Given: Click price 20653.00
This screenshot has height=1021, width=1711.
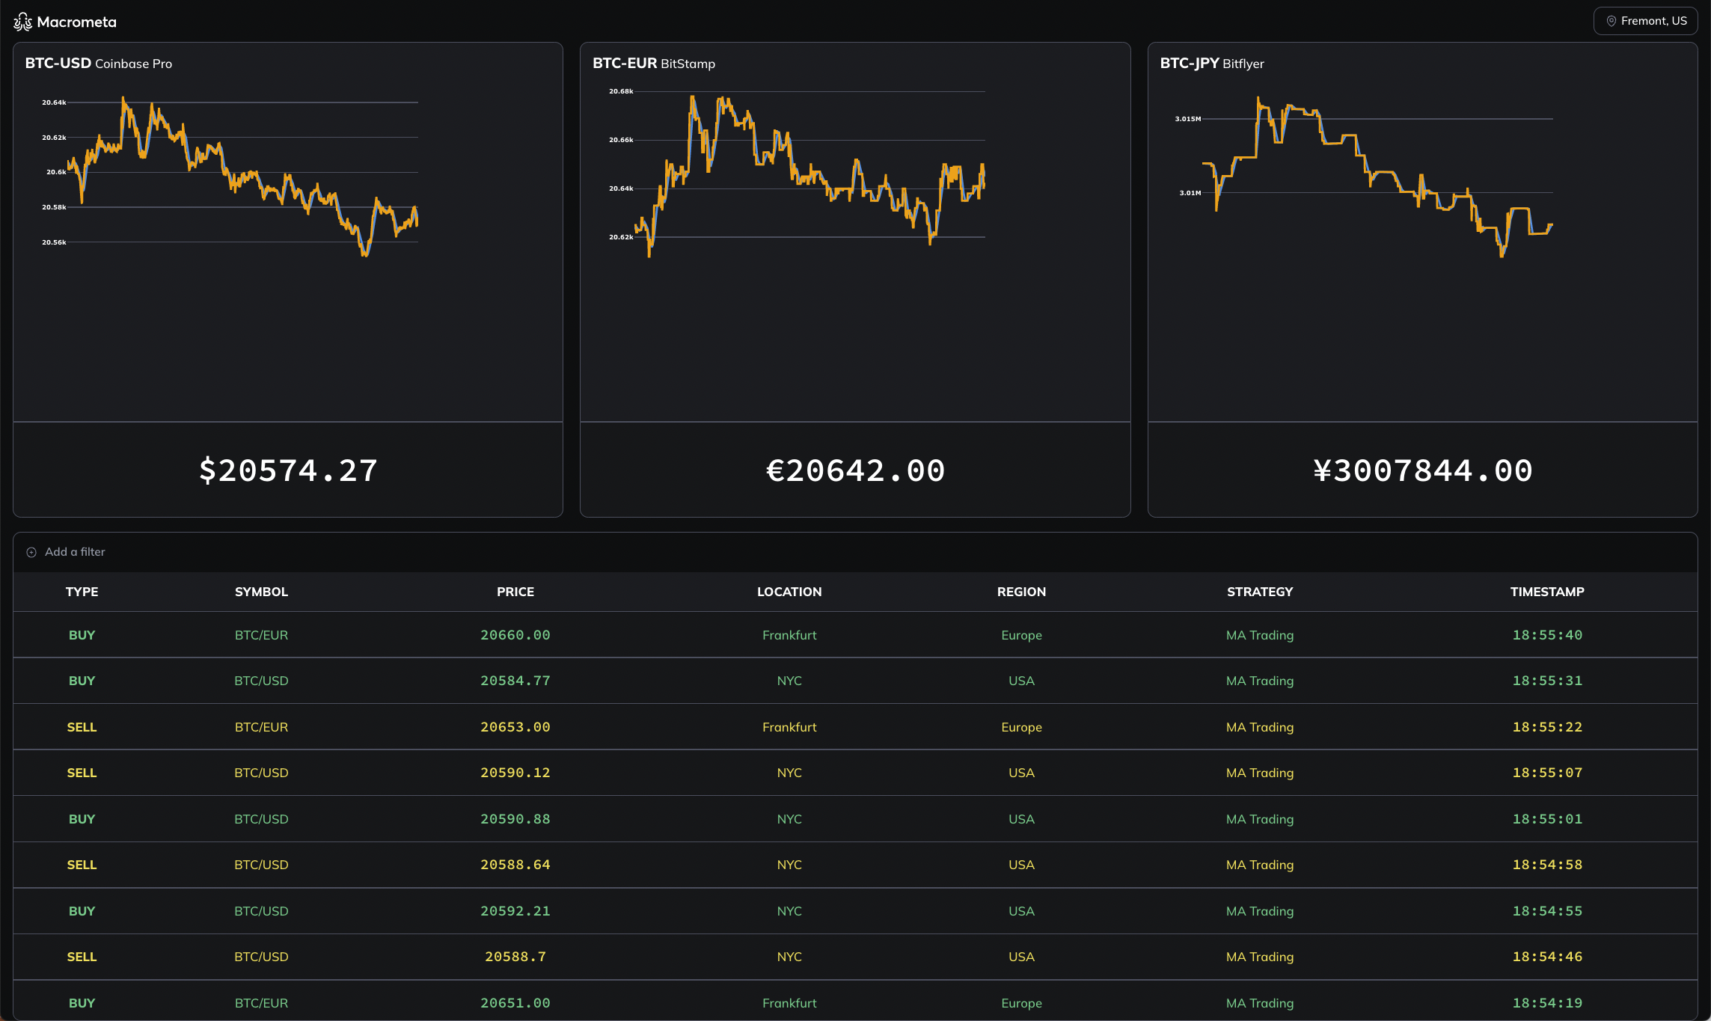Looking at the screenshot, I should (515, 727).
